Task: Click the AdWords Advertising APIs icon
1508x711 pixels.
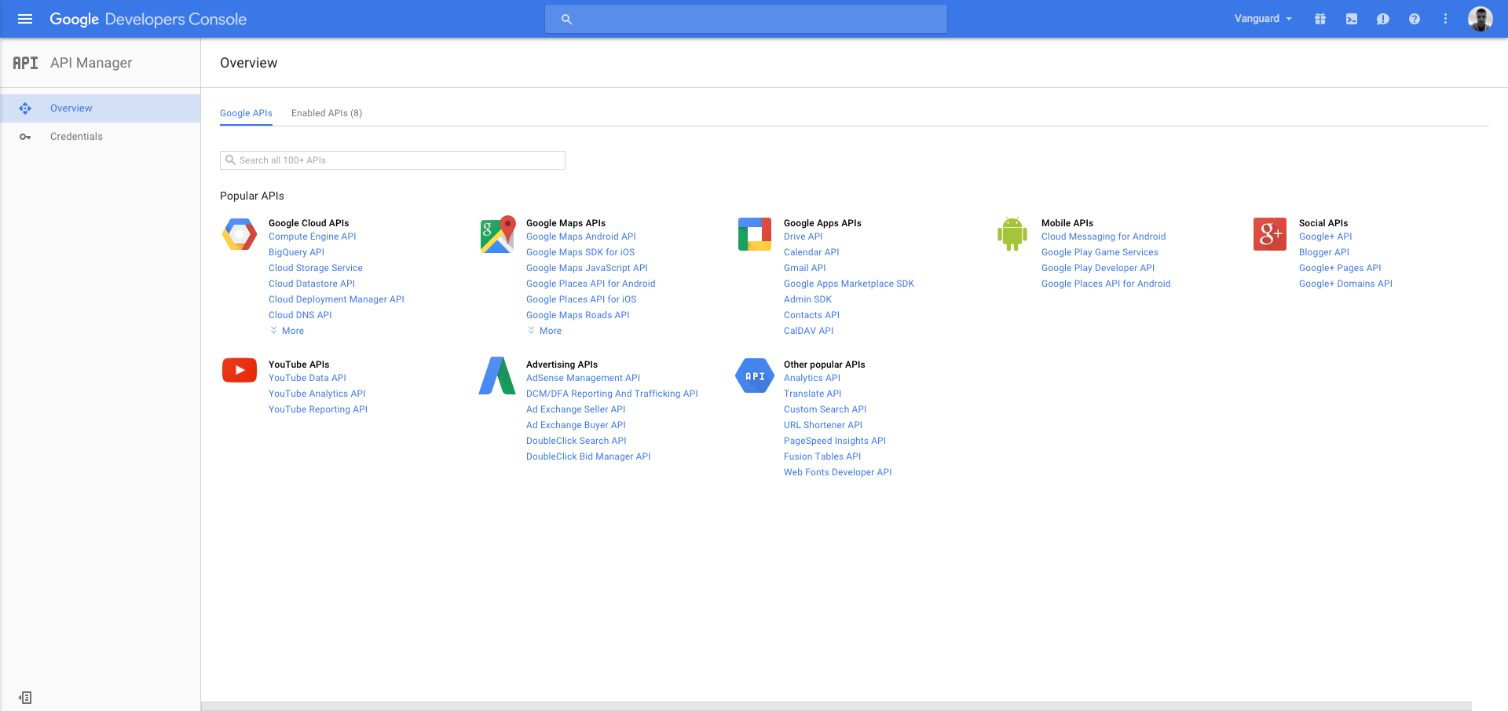Action: point(497,376)
